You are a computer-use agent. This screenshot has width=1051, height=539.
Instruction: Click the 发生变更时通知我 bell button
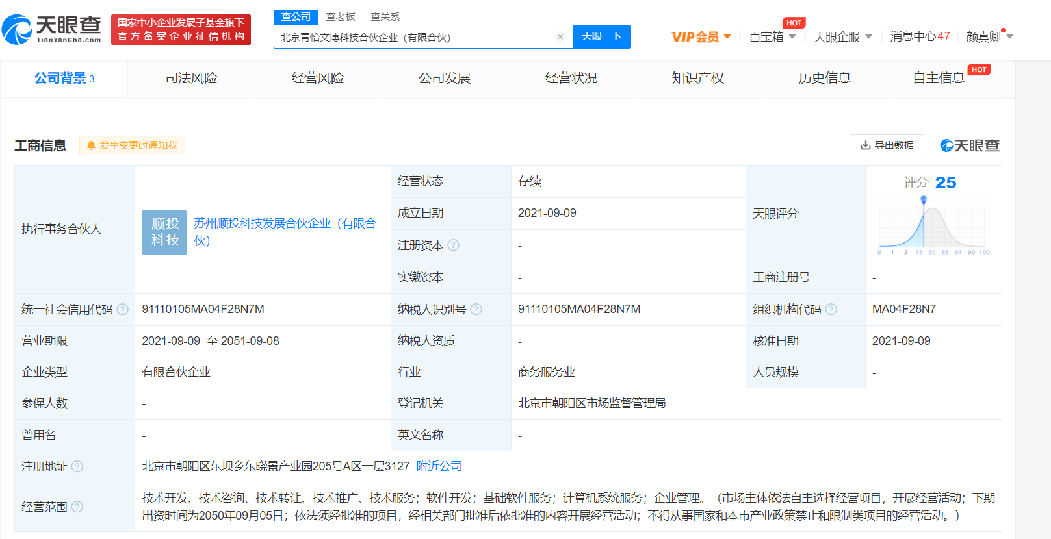point(132,145)
